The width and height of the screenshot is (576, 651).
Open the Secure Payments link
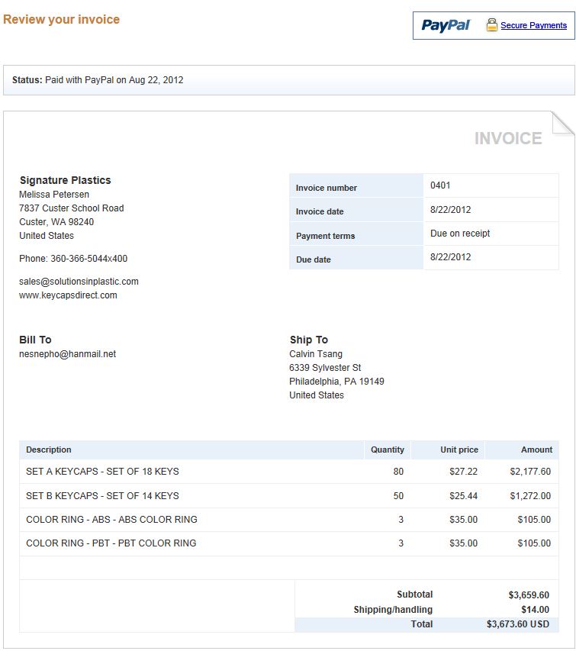(533, 25)
